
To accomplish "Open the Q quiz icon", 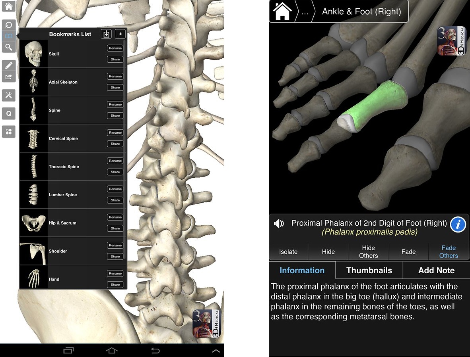I will click(9, 113).
